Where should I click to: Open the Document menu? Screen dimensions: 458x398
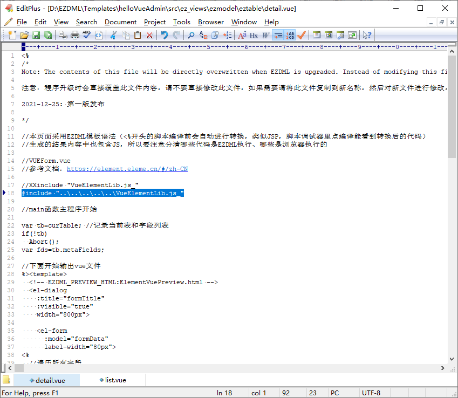coord(120,22)
